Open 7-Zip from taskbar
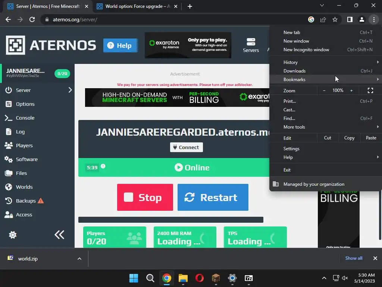The width and height of the screenshot is (382, 287). pyautogui.click(x=249, y=278)
